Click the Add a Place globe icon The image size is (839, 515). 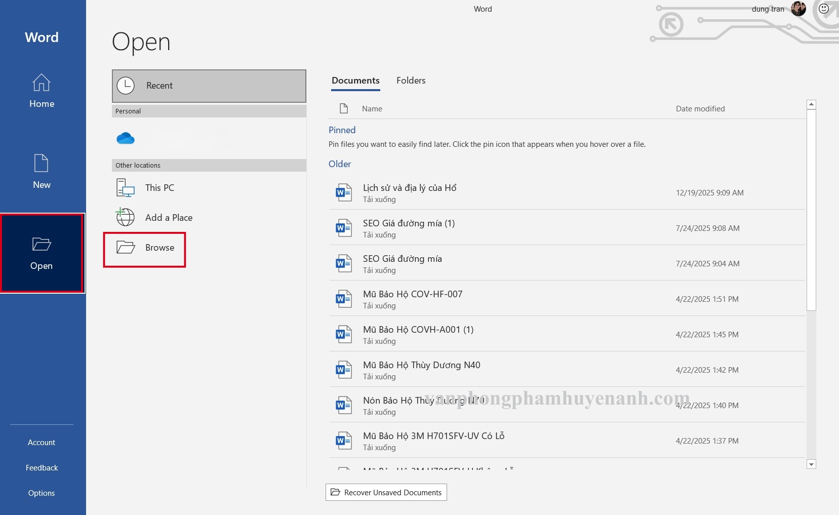125,217
